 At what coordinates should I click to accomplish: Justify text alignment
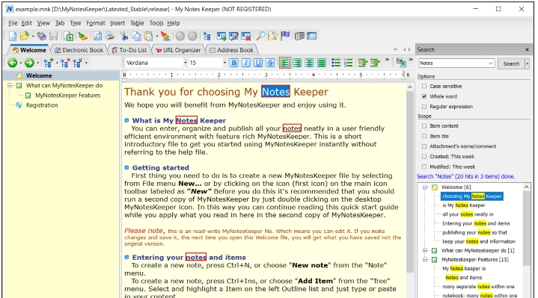tap(322, 63)
